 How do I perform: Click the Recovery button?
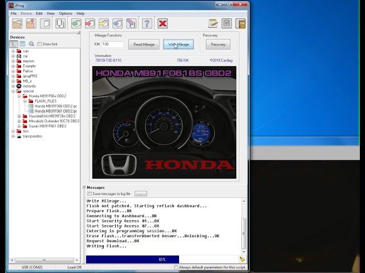(x=218, y=44)
